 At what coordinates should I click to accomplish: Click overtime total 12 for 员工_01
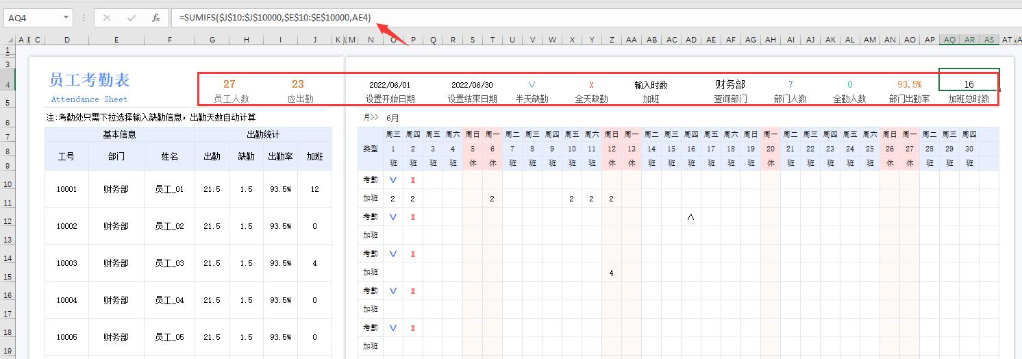point(315,189)
